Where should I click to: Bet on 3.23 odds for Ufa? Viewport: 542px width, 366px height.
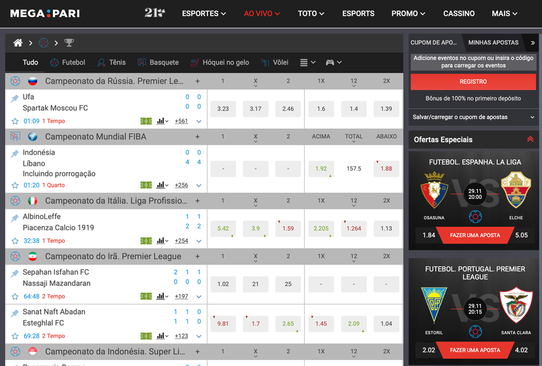[223, 109]
